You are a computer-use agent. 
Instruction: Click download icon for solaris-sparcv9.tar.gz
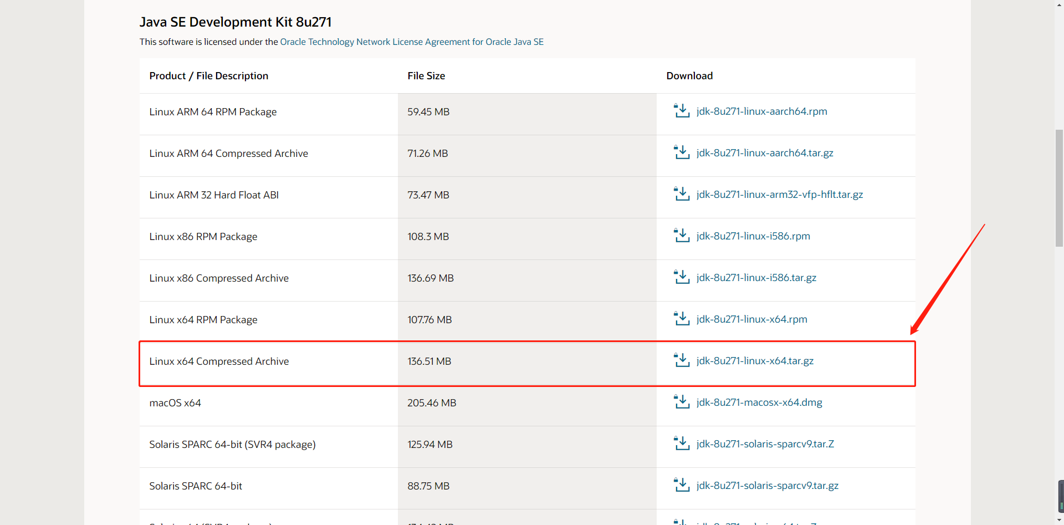682,485
